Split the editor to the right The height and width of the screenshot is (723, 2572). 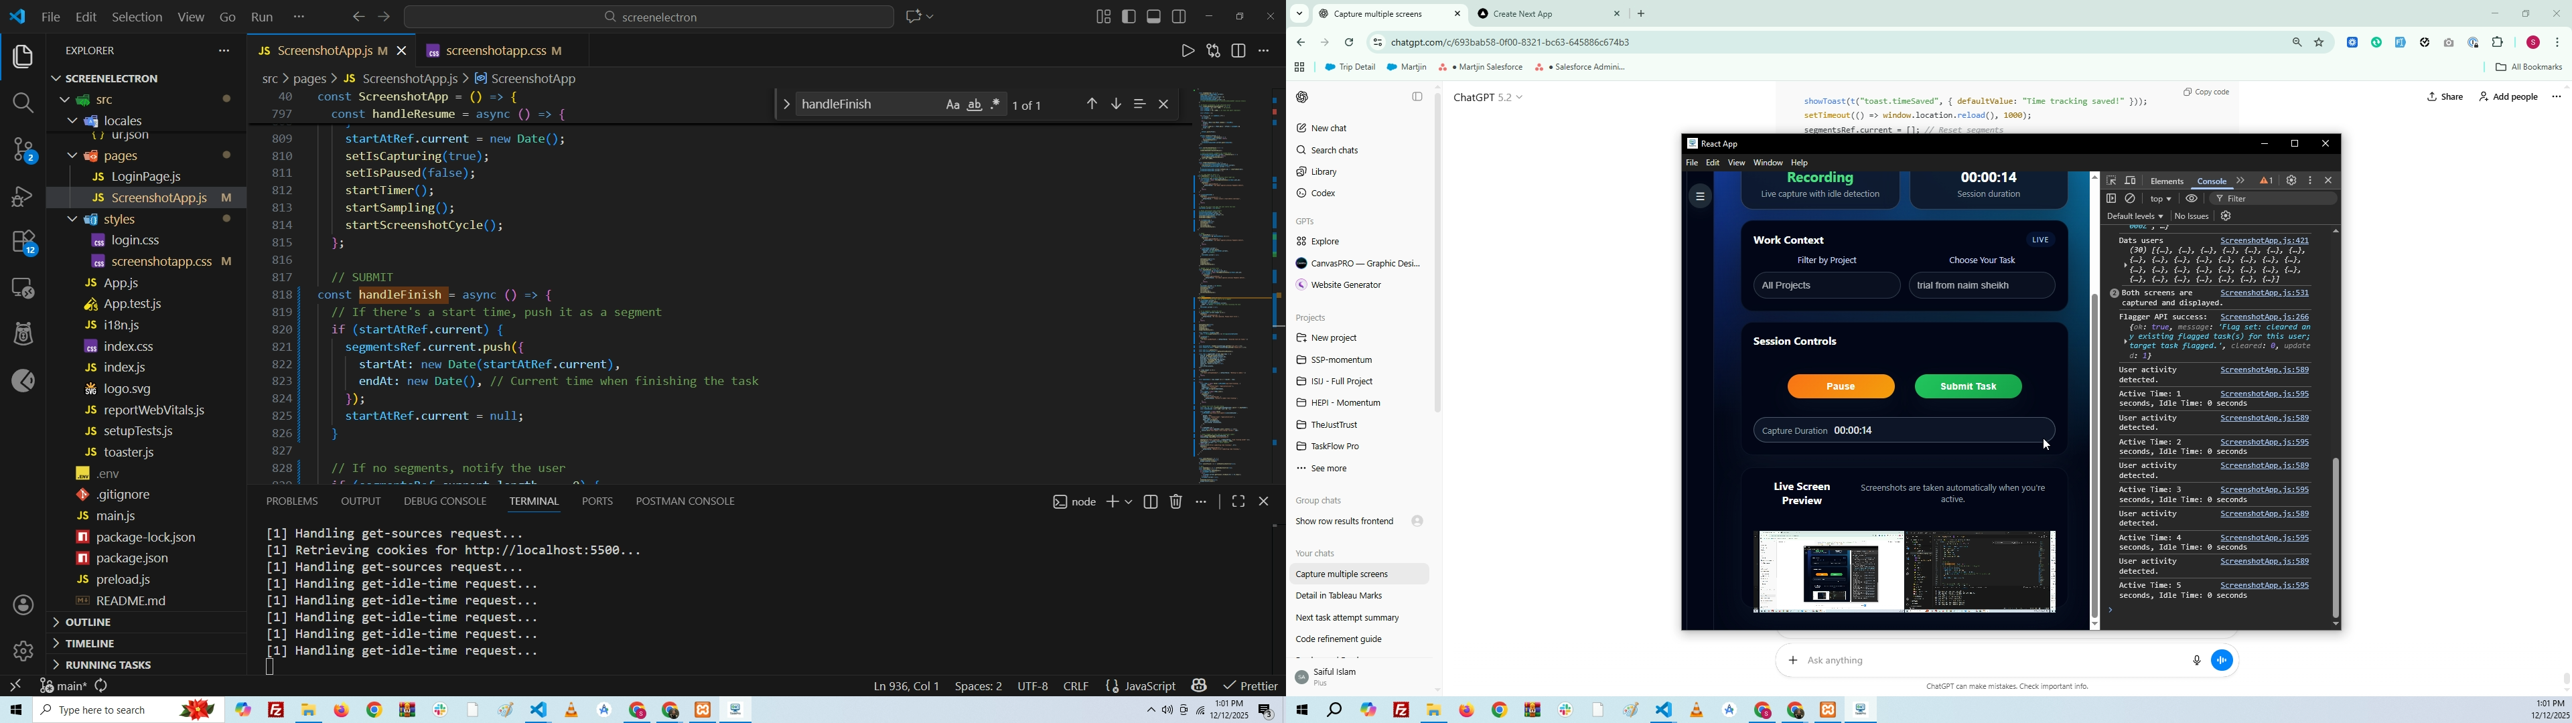coord(1239,51)
